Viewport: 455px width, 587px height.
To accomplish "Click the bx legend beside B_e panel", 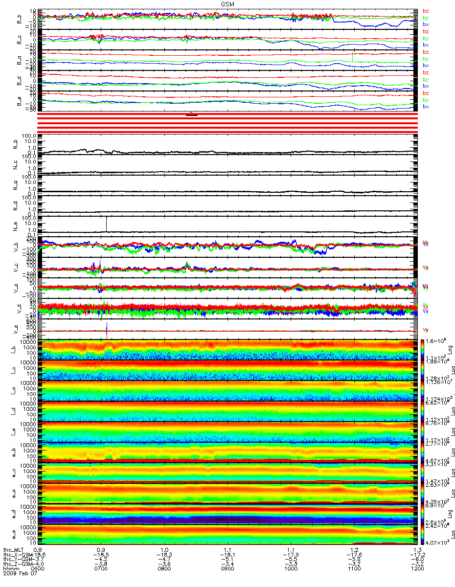I will [425, 106].
